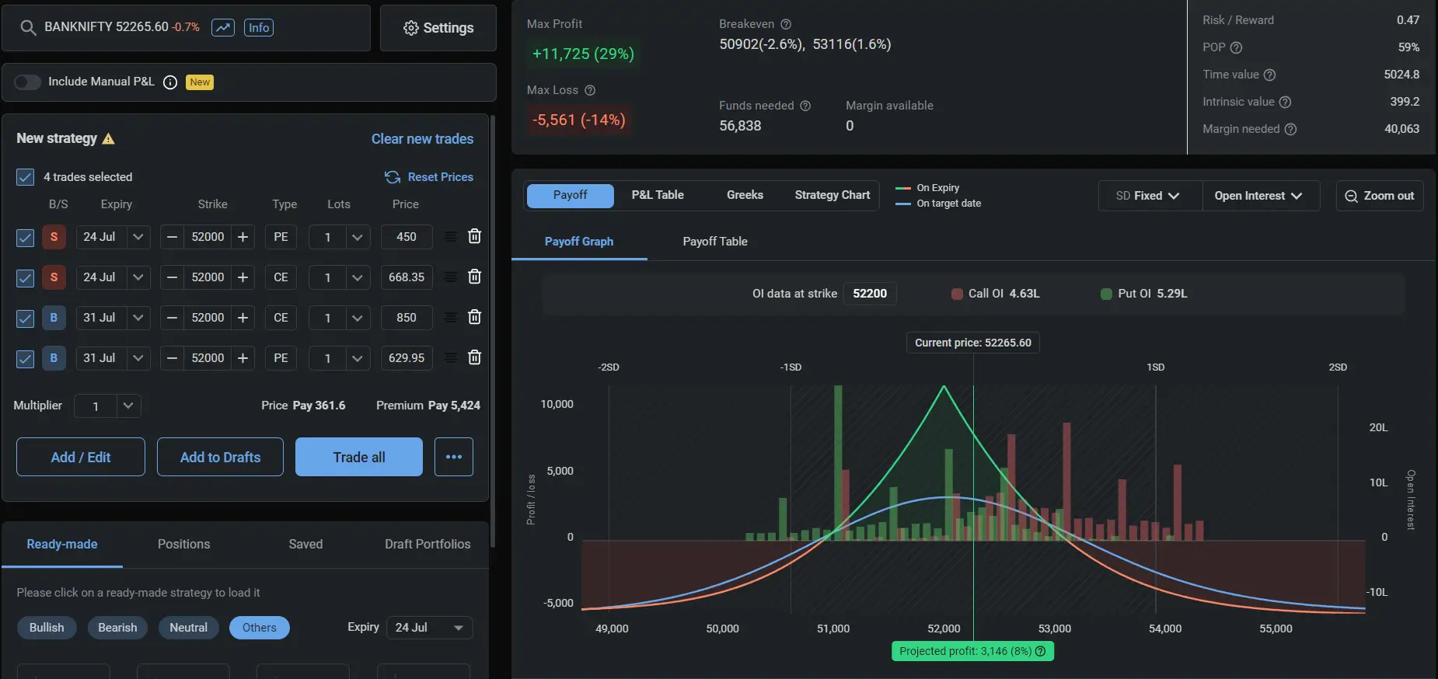Screen dimensions: 1438x679
Task: Increase strike of the 31 Jul PE trade
Action: pos(243,358)
